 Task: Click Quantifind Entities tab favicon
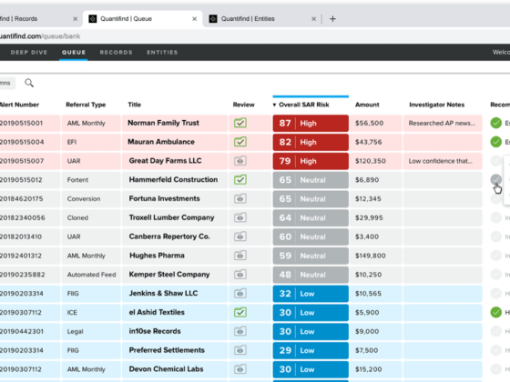click(213, 19)
